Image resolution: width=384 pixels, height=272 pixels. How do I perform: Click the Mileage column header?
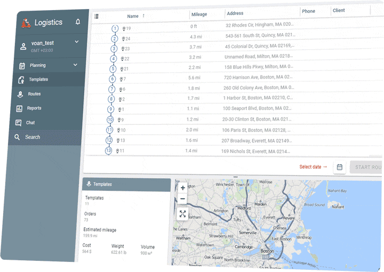[x=199, y=14]
